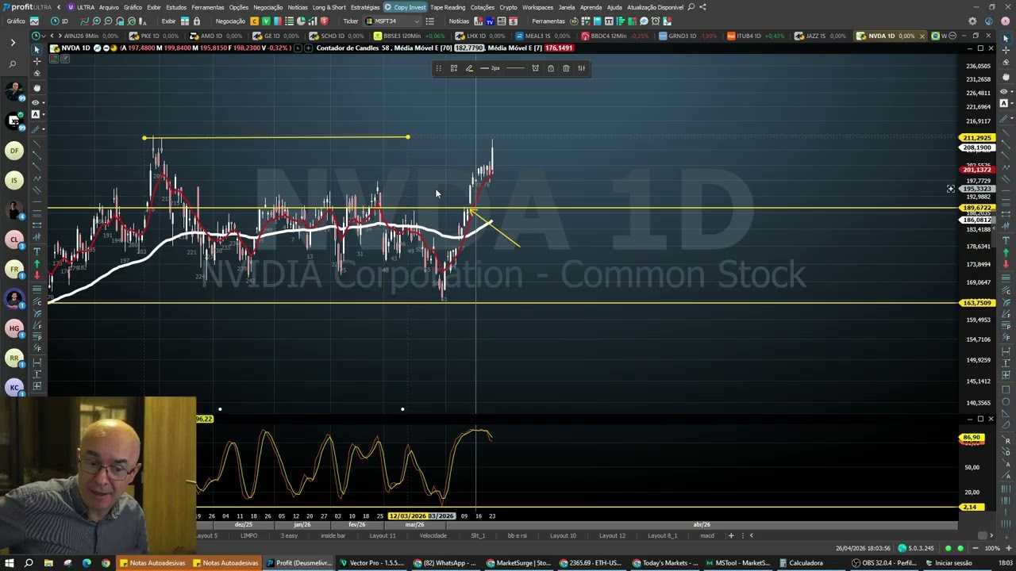Select the cursor arrow tool in left toolbar
The height and width of the screenshot is (571, 1016).
(x=37, y=49)
